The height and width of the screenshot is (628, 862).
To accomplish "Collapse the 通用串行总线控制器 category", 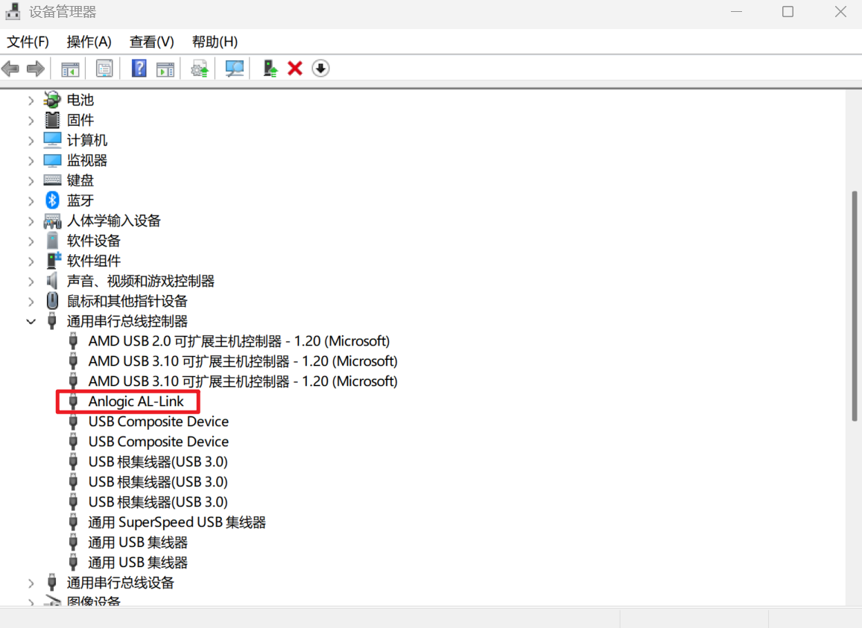I will (x=31, y=322).
